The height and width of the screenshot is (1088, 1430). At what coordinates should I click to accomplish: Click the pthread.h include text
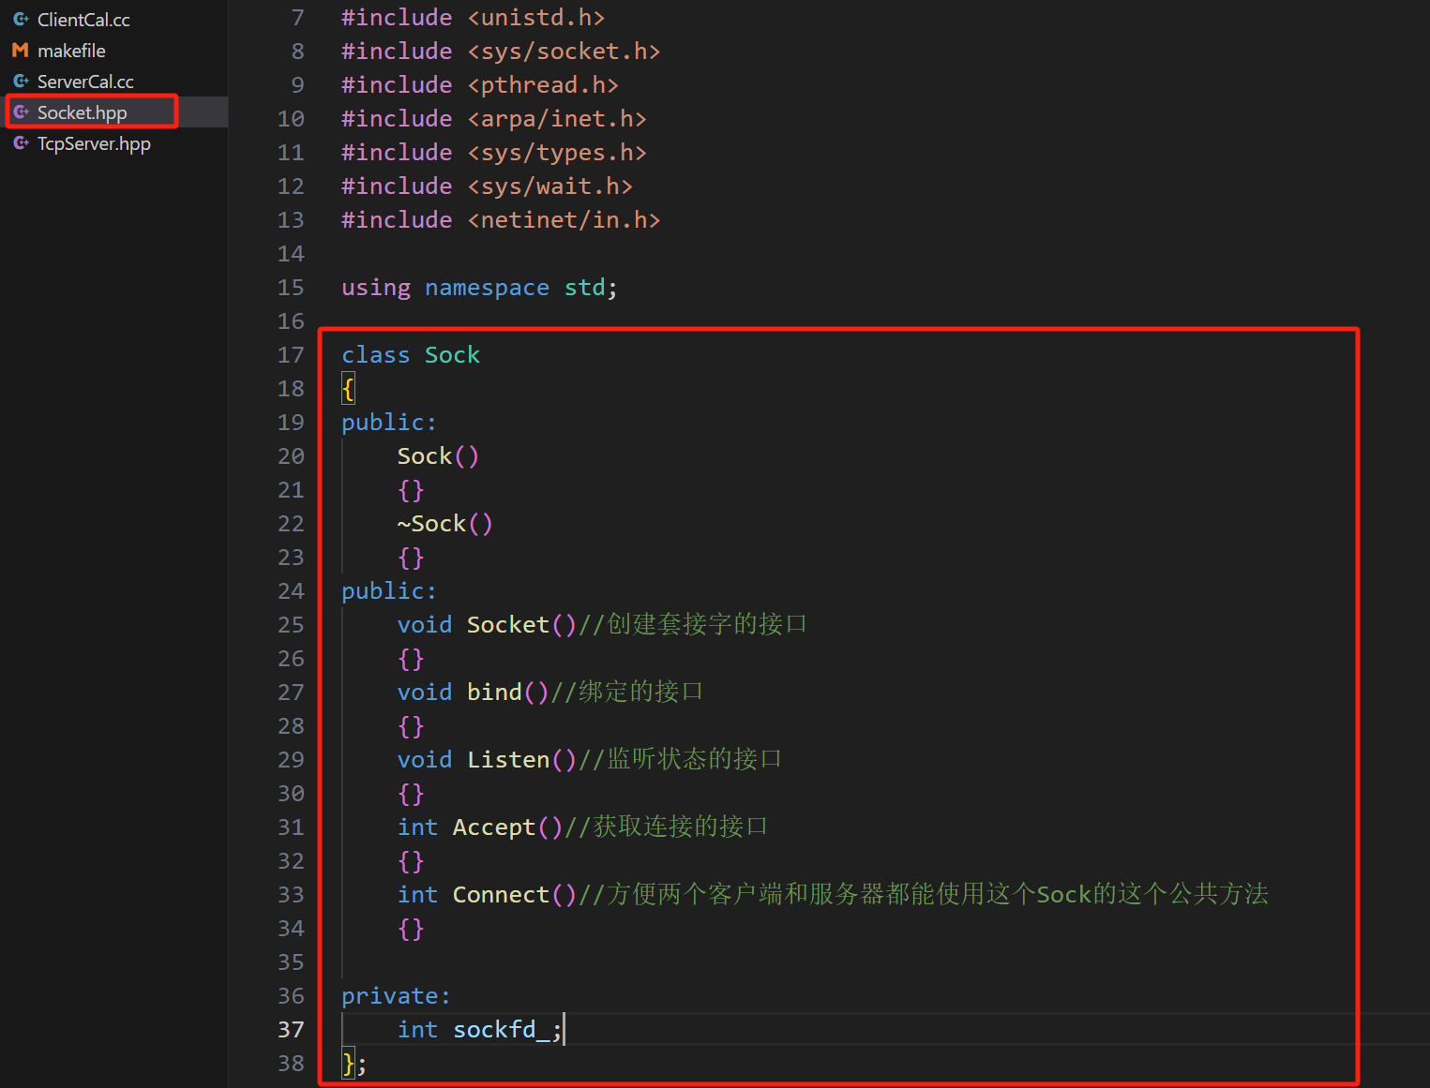click(549, 85)
